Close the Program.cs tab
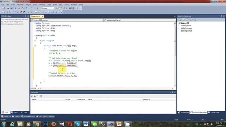 [x=42, y=17]
